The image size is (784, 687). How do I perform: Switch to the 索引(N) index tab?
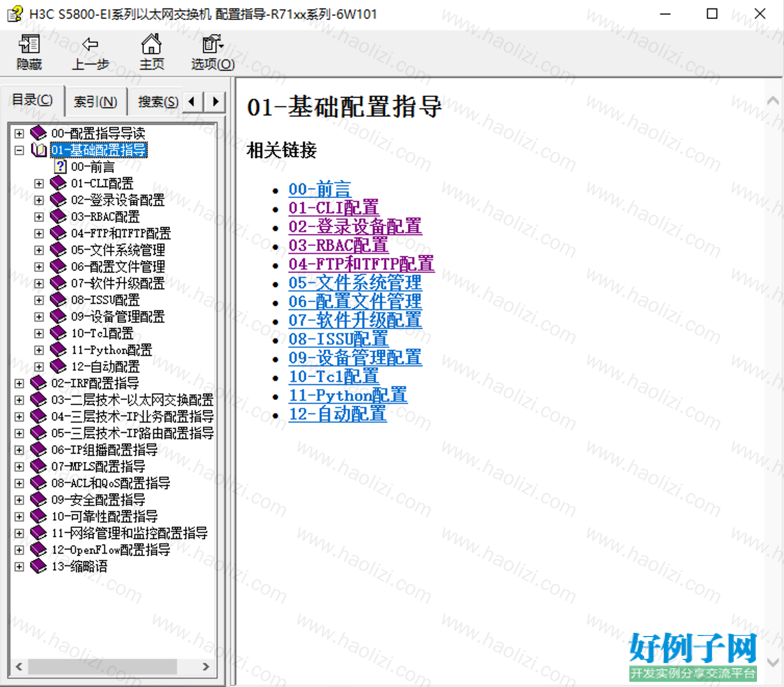click(x=96, y=101)
